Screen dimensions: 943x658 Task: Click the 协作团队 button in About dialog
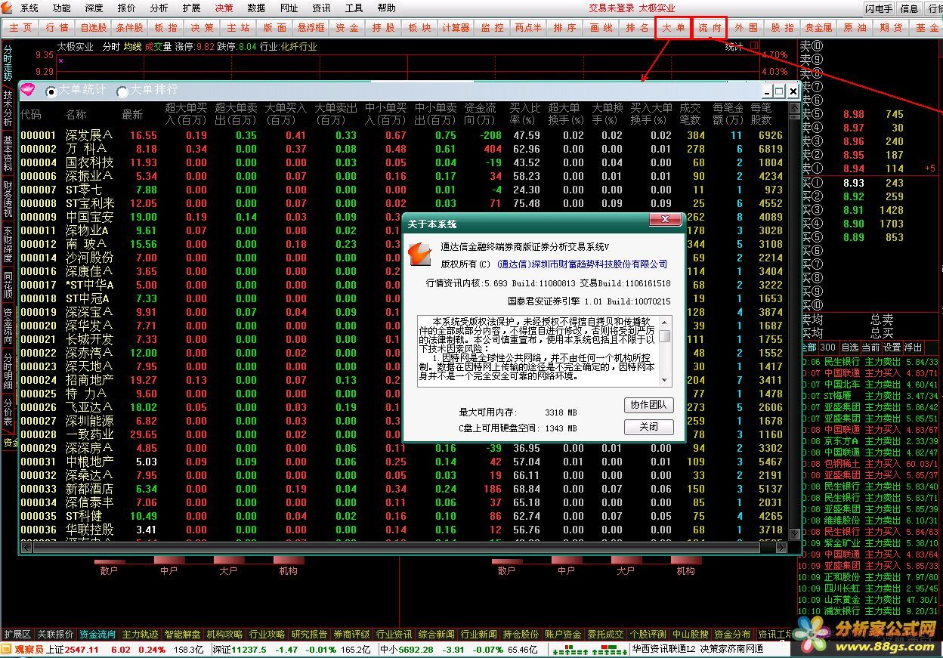tap(648, 405)
